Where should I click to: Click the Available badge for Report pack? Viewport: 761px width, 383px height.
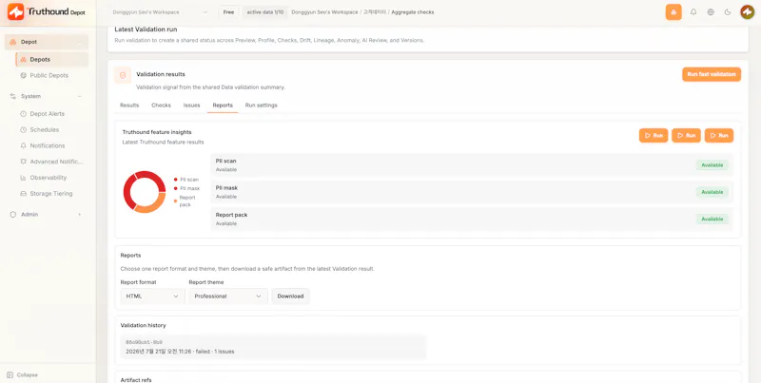point(712,220)
